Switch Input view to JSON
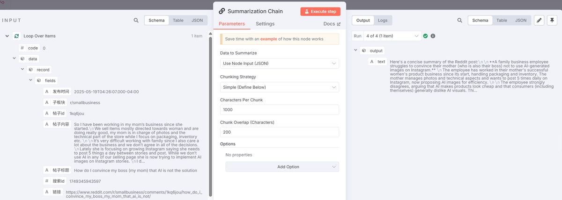This screenshot has width=562, height=200. [197, 21]
